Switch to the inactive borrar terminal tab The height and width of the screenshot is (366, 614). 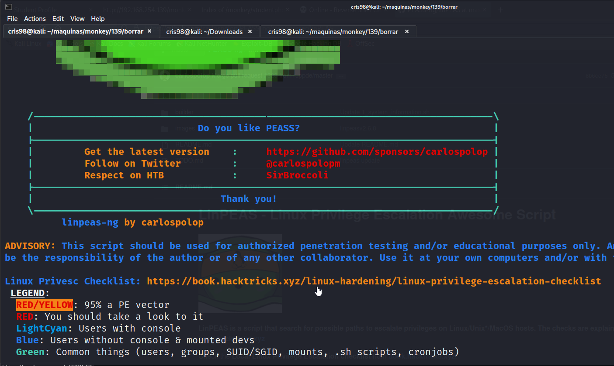tap(339, 31)
